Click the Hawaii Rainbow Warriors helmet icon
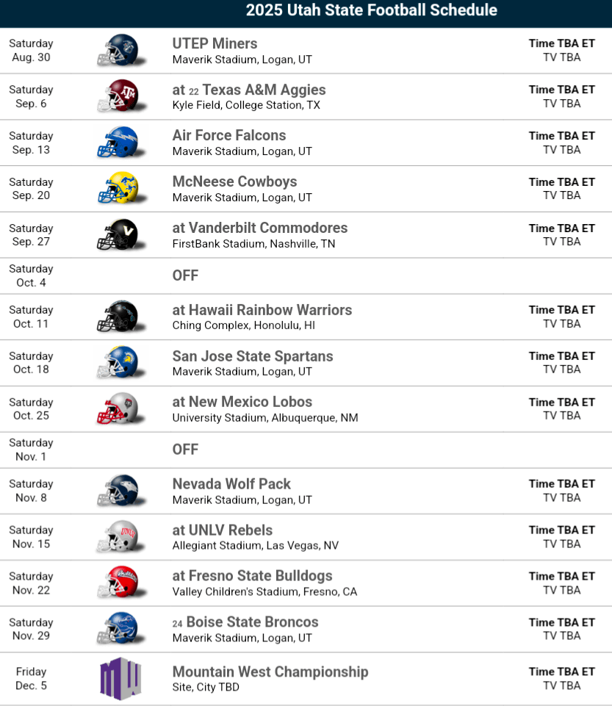Image resolution: width=612 pixels, height=706 pixels. point(118,317)
